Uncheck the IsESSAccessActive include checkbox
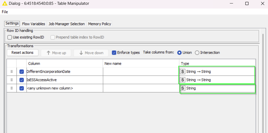The width and height of the screenshot is (268, 133). click(x=22, y=80)
